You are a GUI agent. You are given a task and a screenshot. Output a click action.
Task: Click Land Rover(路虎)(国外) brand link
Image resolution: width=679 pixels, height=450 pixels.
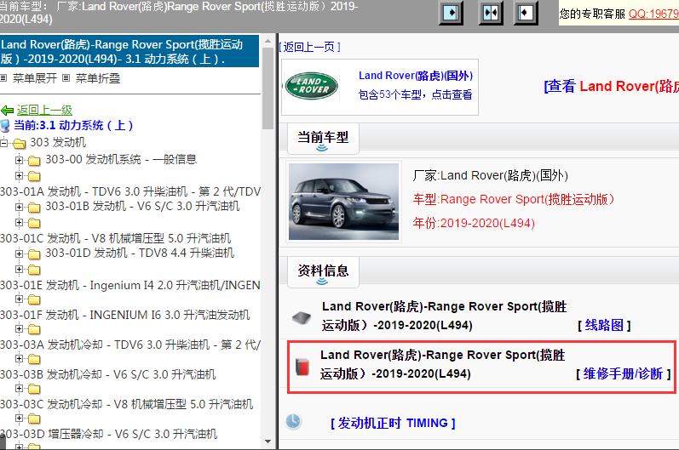point(416,76)
